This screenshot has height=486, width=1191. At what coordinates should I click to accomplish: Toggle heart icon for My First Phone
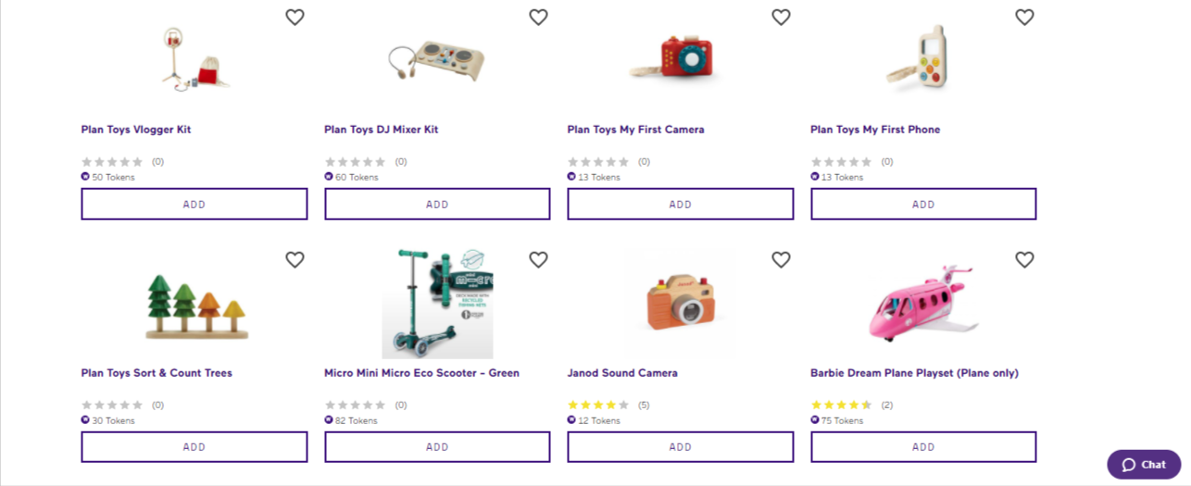pos(1024,18)
